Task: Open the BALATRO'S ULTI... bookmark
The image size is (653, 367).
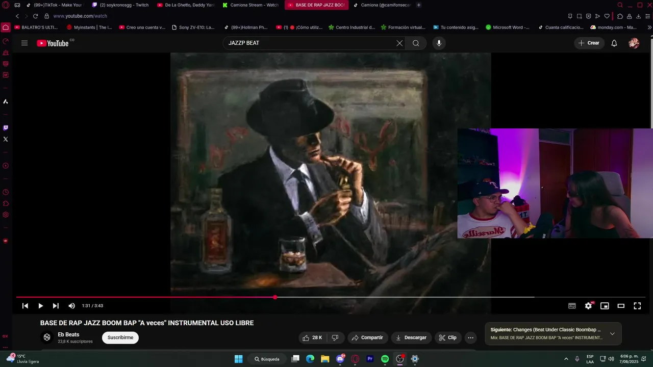Action: [36, 28]
